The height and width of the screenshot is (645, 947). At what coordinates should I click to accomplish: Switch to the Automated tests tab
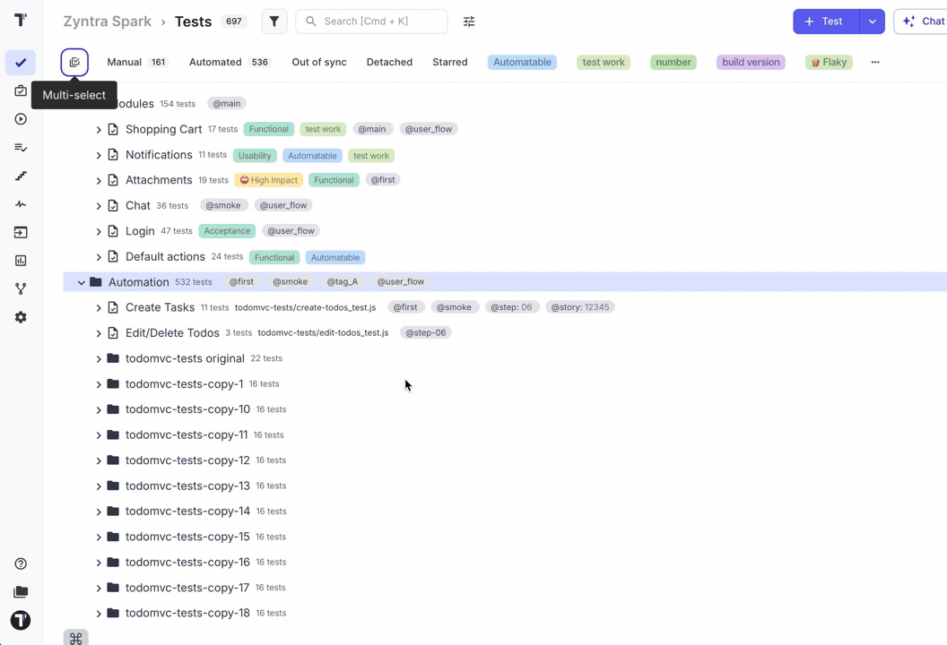(215, 62)
